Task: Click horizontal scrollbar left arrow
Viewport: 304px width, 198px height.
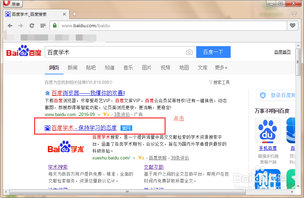Action: coord(6,192)
